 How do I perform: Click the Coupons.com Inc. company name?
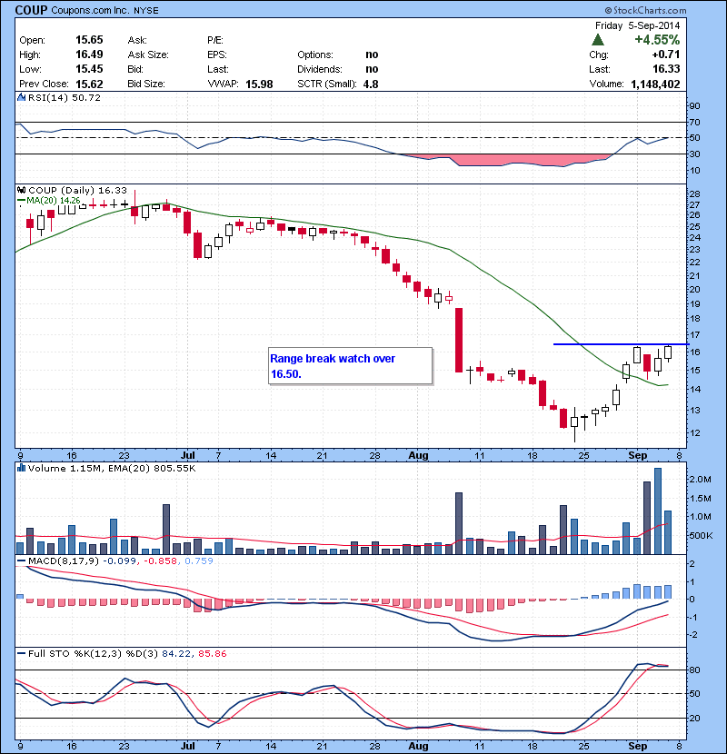91,11
